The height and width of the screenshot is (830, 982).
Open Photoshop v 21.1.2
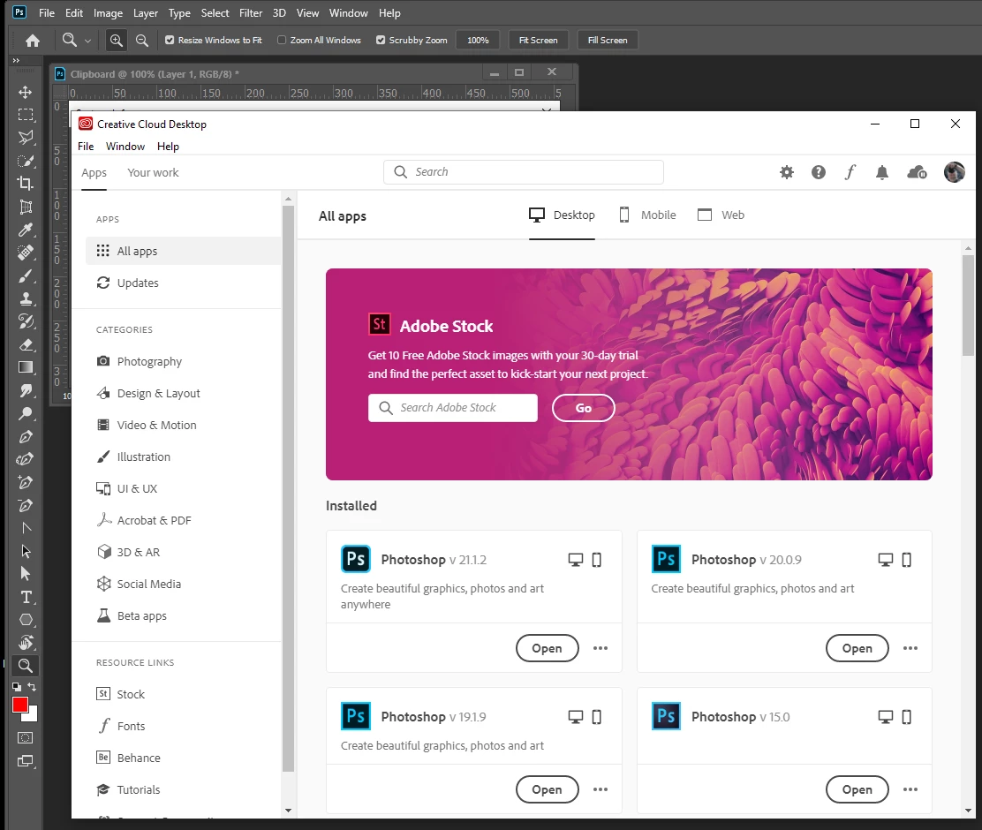pyautogui.click(x=547, y=648)
